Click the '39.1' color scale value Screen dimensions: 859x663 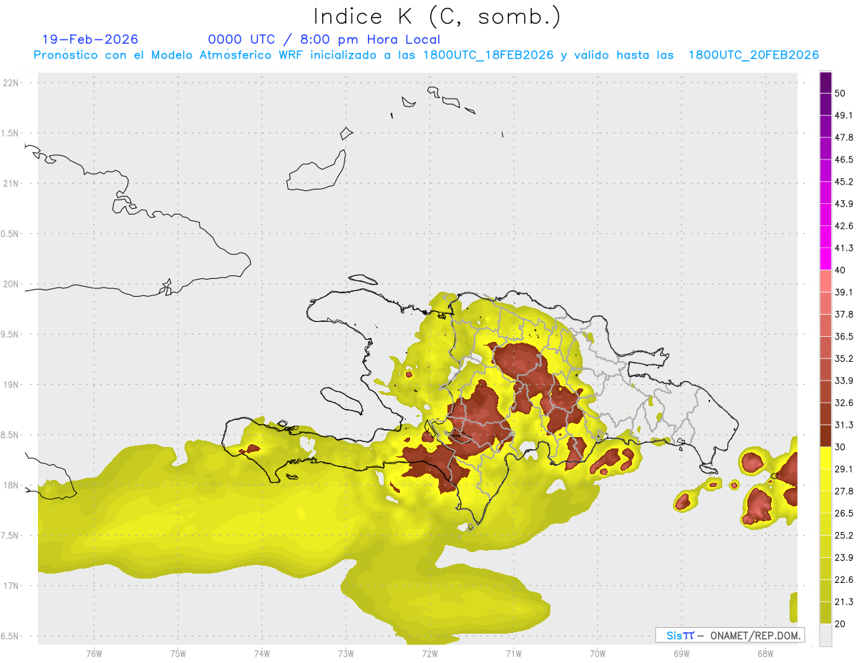[x=844, y=292]
